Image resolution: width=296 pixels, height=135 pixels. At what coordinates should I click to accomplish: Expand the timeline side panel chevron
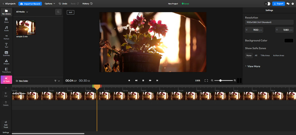(x=6, y=87)
